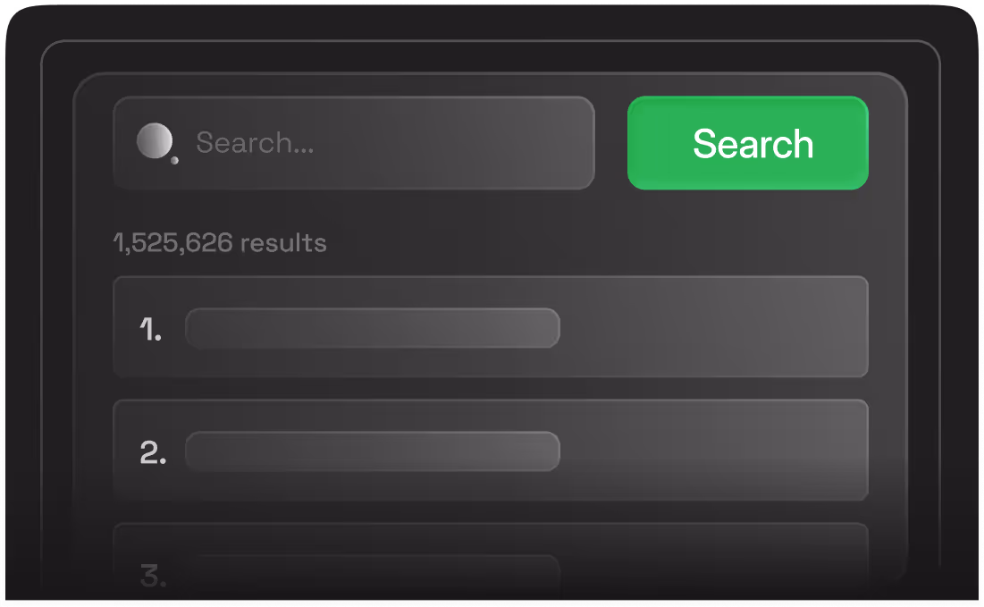Screen dimensions: 984x607
Task: Click empty area right of result 1 bar
Action: click(x=713, y=327)
